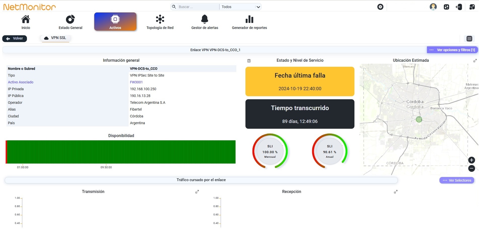The image size is (479, 230).
Task: Expand the Transmisión chart
Action: (x=197, y=192)
